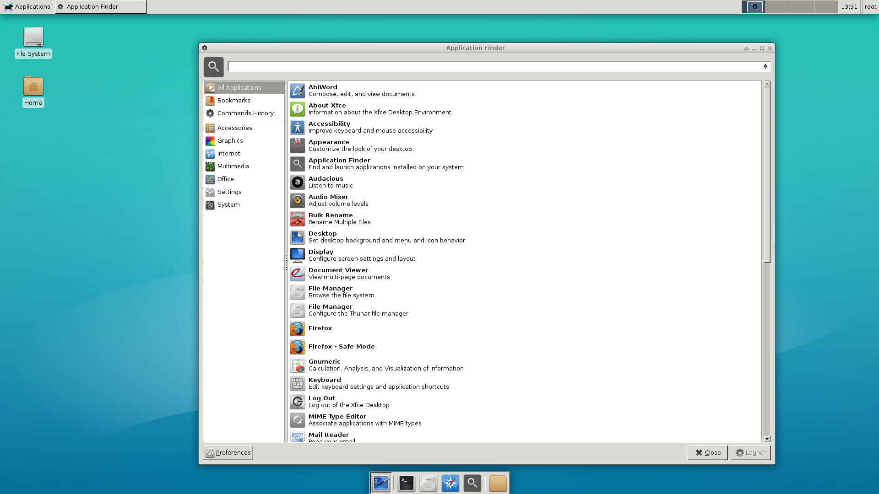Open the home folder in dock
Viewport: 879px width, 494px height.
498,483
